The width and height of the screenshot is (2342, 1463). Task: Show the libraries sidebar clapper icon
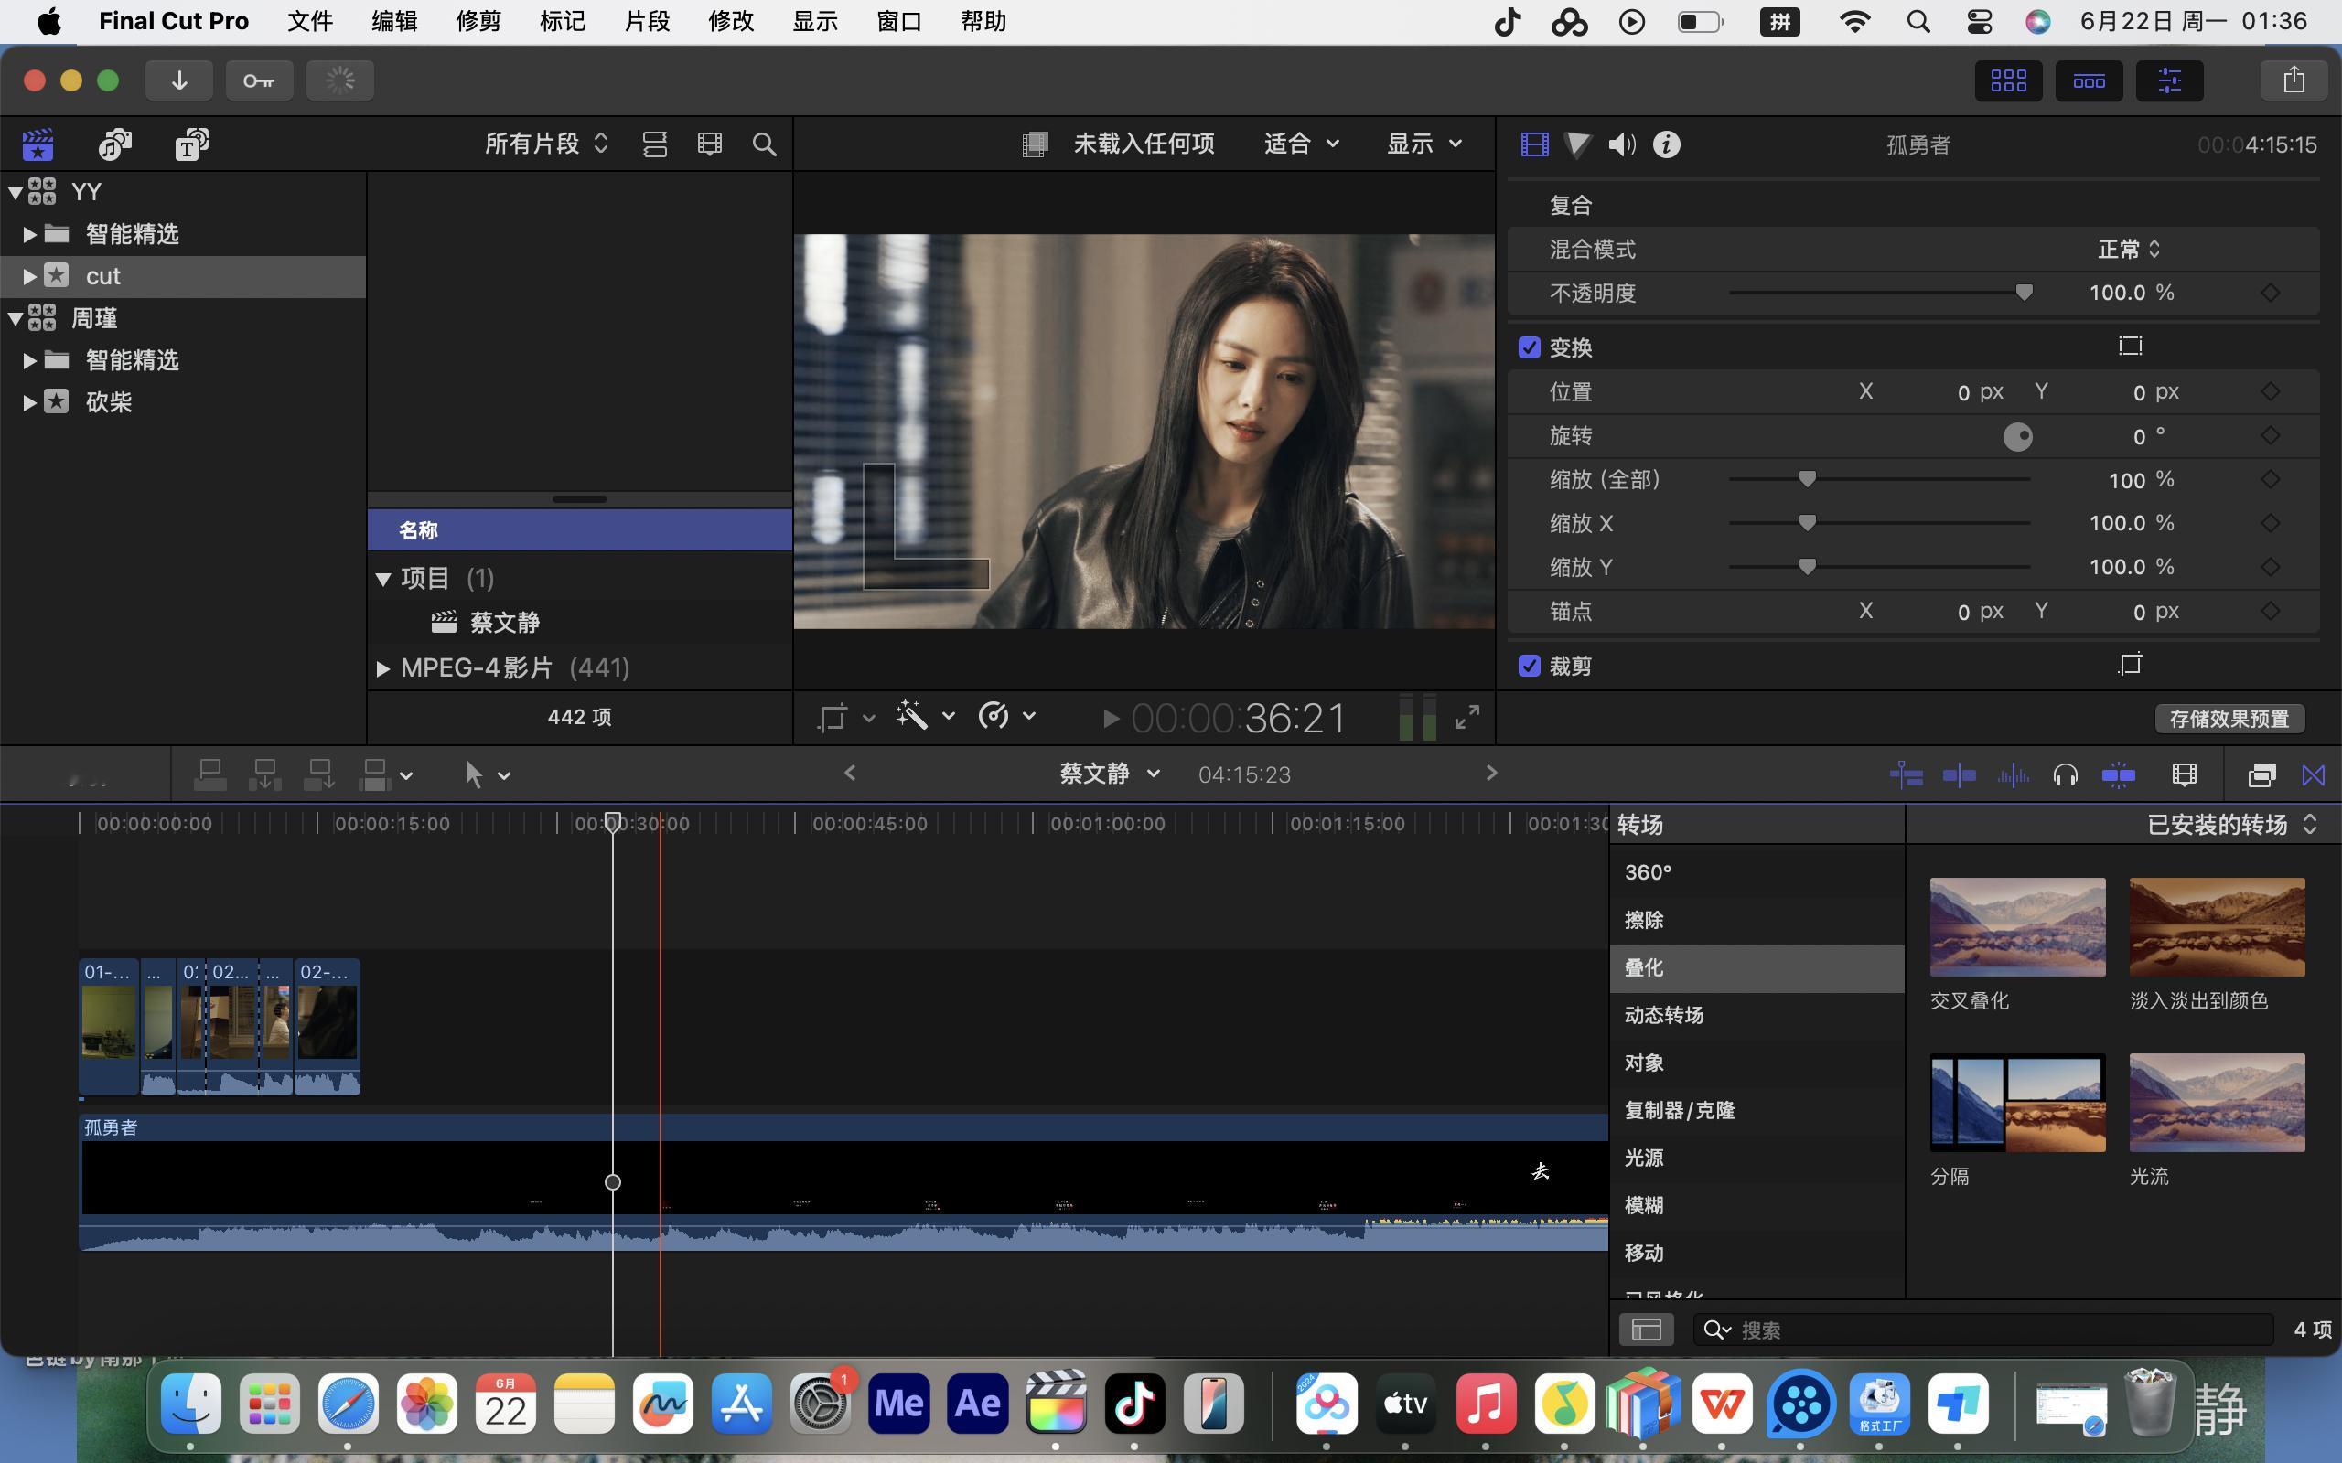pos(38,144)
